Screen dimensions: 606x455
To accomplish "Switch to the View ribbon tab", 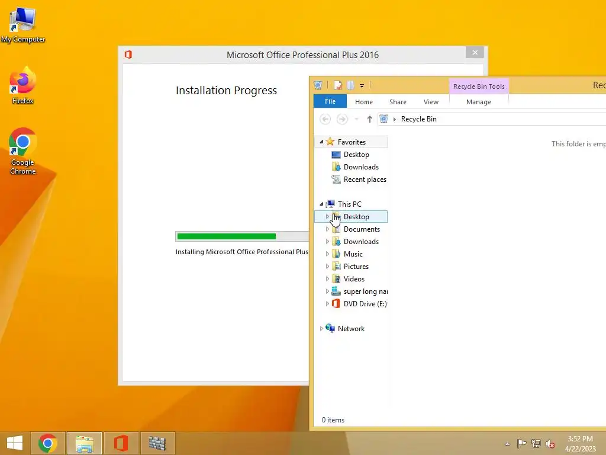I will pyautogui.click(x=431, y=102).
